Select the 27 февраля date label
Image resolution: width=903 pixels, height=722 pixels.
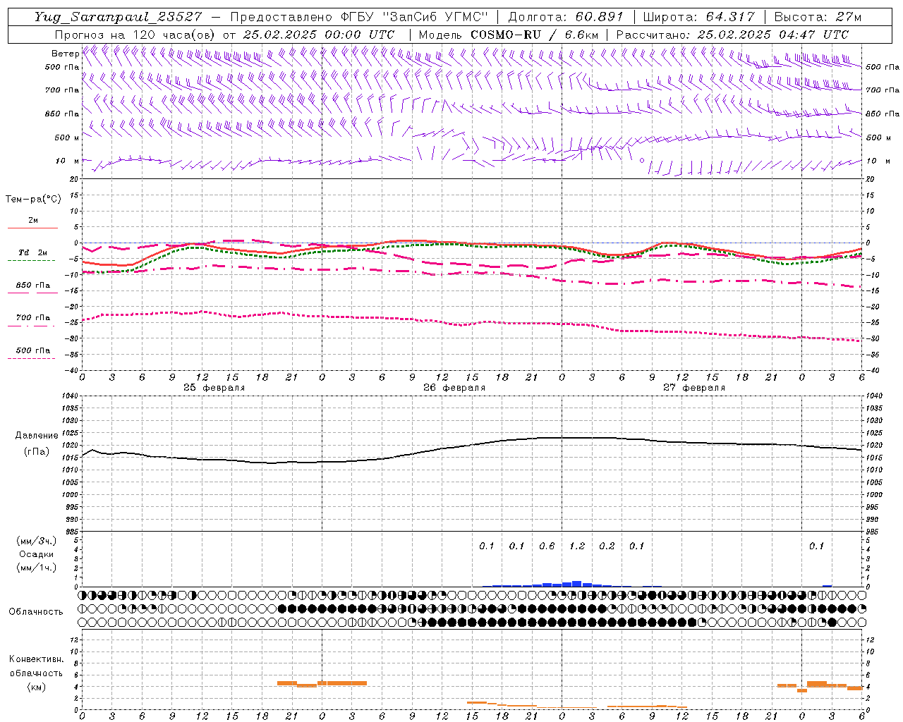pos(694,388)
